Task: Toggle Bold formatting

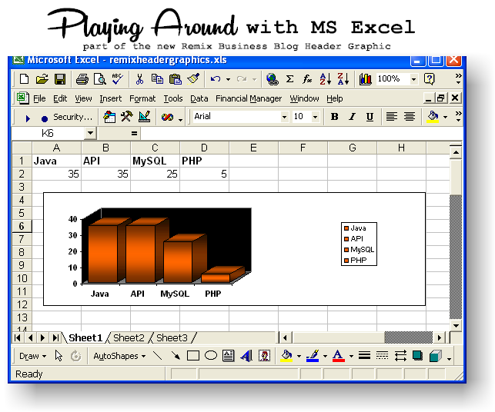Action: click(334, 117)
